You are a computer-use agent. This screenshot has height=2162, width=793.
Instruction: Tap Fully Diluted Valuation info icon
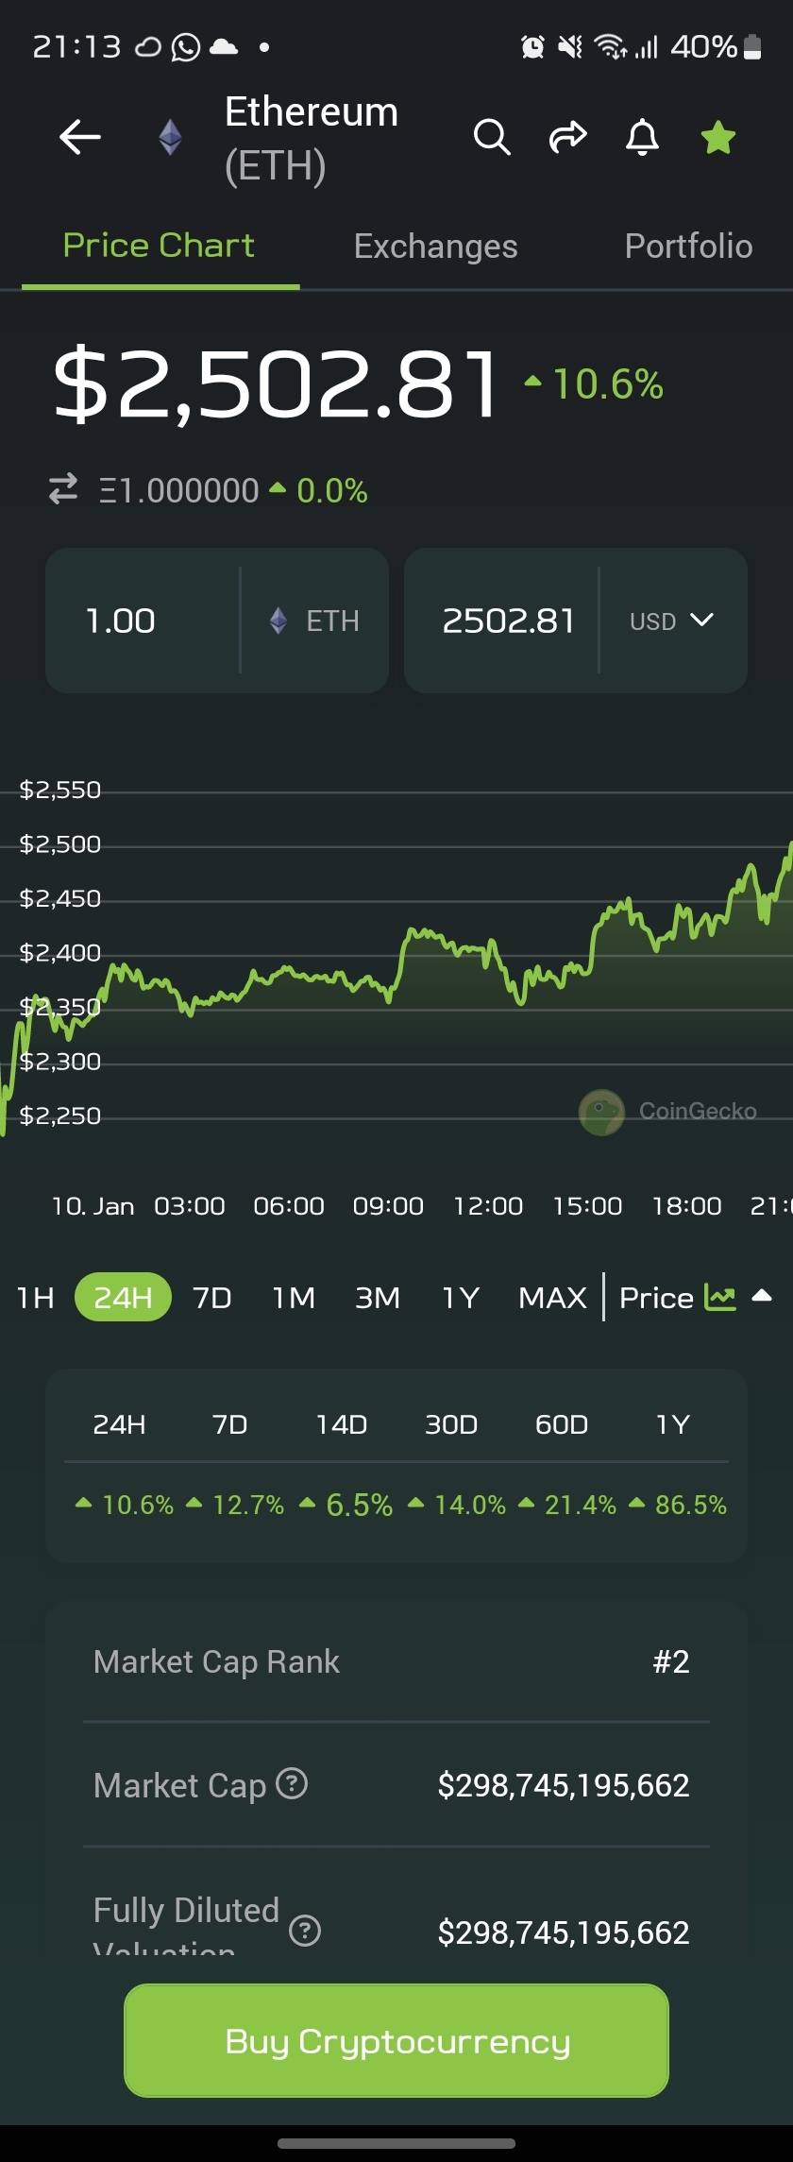(x=305, y=1931)
